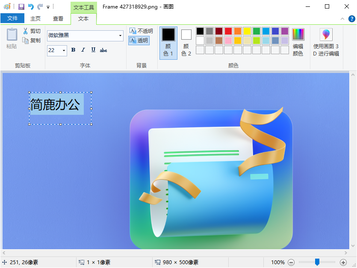357x268 pixels.
Task: Select 颜色 2 as active color
Action: [186, 41]
